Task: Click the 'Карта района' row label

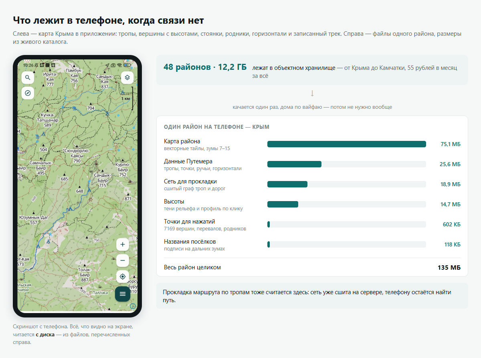Action: [182, 141]
